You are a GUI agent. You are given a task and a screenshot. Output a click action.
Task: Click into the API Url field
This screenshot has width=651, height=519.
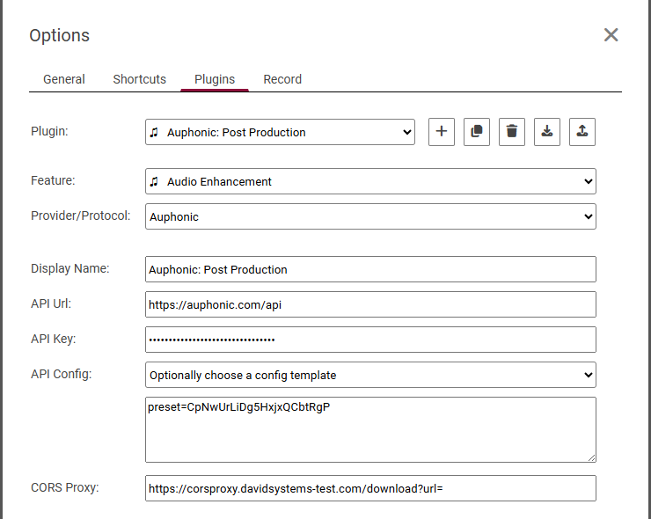coord(370,304)
